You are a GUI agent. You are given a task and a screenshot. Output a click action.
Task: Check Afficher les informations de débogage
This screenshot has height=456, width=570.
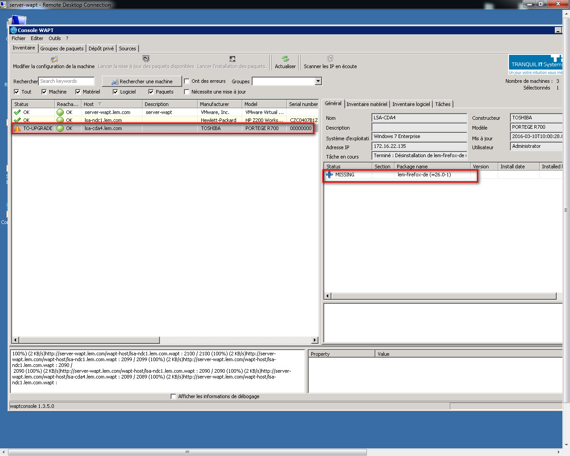[174, 396]
